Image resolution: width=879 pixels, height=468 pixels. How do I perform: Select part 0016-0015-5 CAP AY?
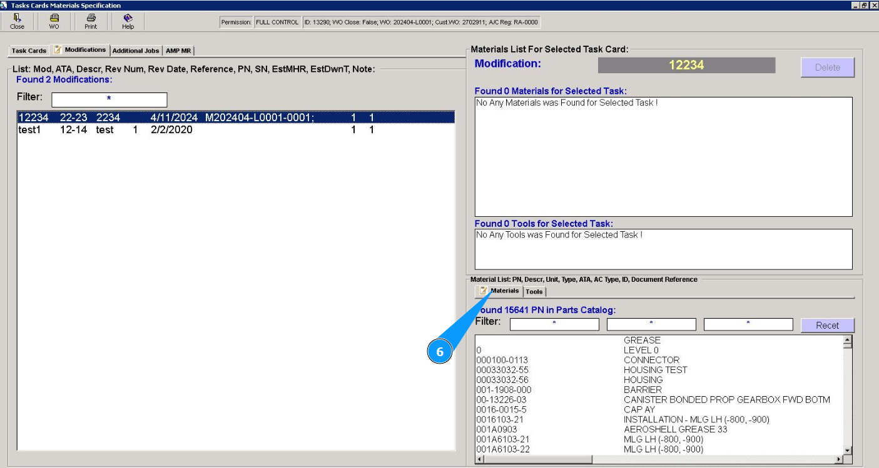coord(659,410)
